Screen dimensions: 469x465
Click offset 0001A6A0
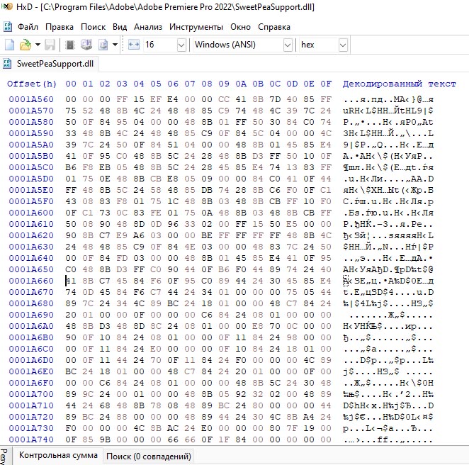click(x=31, y=326)
